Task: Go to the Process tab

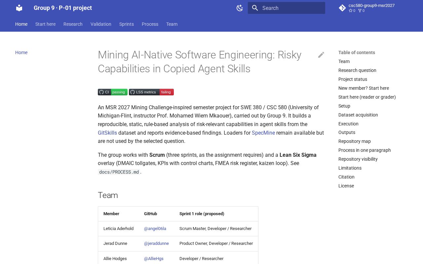Action: click(x=150, y=24)
